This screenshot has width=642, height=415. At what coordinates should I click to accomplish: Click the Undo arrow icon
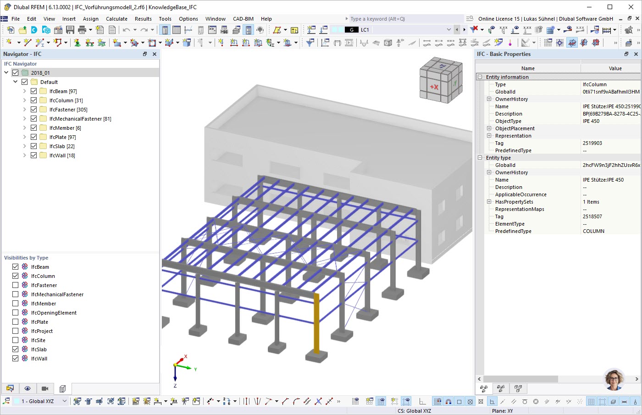point(126,30)
